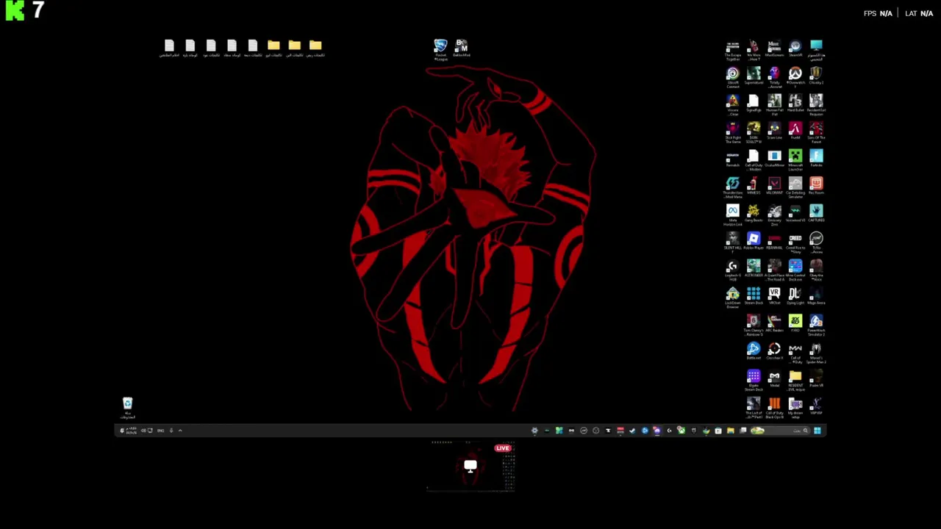Select Stick Fight The Game icon
The height and width of the screenshot is (529, 941).
(x=733, y=132)
